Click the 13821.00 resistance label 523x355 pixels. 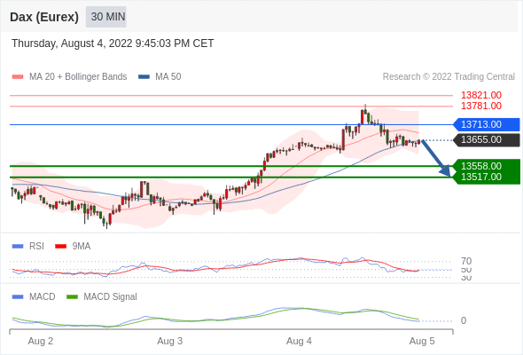click(481, 95)
